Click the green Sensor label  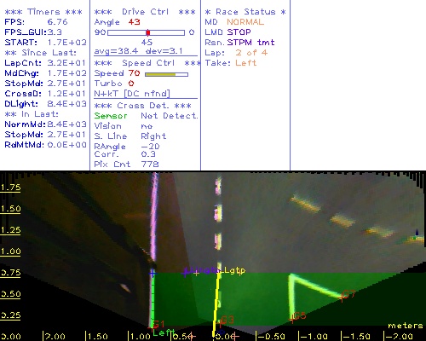click(111, 116)
